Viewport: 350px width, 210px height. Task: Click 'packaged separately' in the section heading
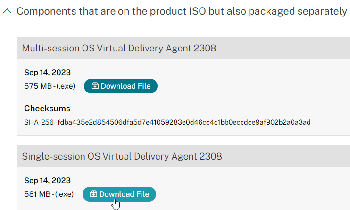click(298, 11)
